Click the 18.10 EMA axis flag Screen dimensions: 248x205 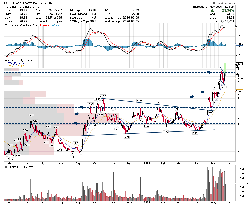point(239,79)
